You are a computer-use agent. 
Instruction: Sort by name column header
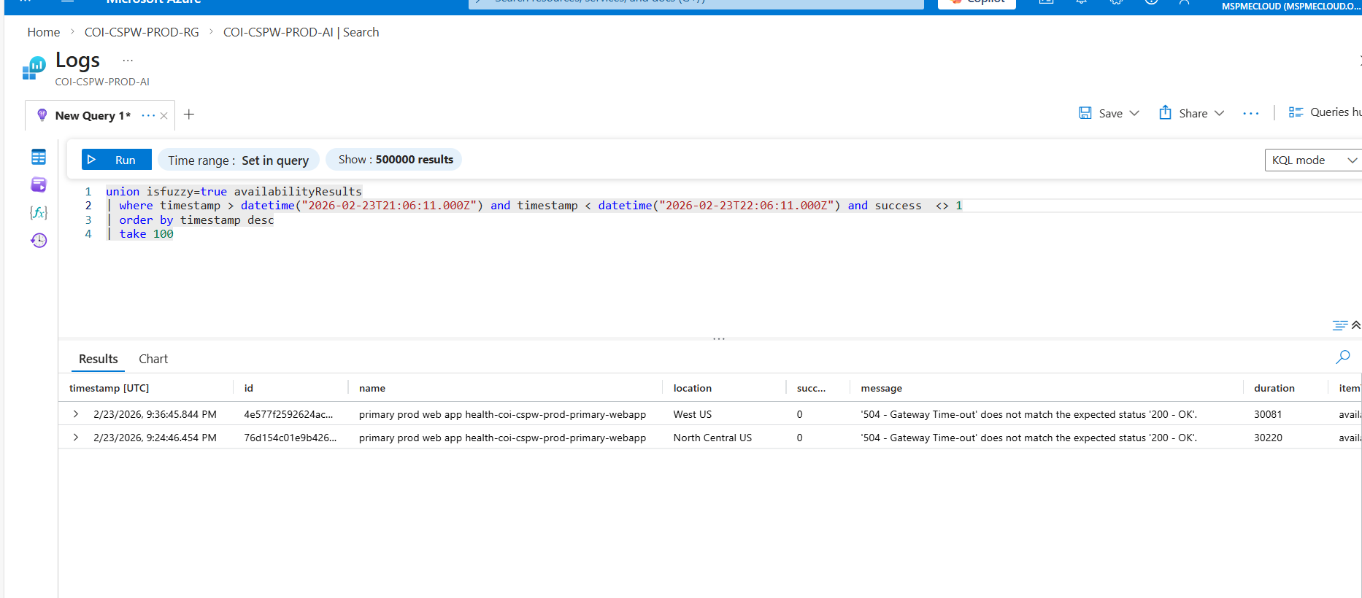coord(372,388)
